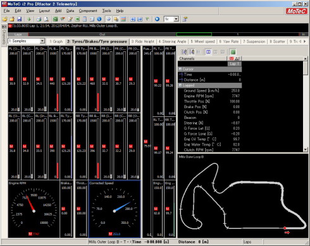This screenshot has width=310, height=246.
Task: Click the MoTeC logo at top right
Action: (x=296, y=11)
